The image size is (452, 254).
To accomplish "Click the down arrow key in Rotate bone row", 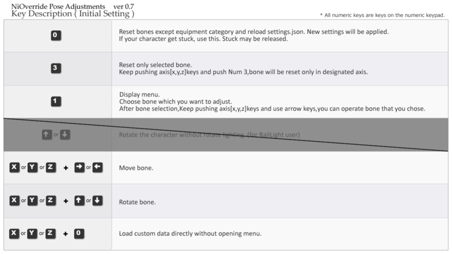I will coord(98,200).
